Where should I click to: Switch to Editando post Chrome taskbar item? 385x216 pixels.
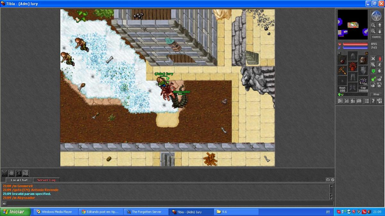click(101, 212)
